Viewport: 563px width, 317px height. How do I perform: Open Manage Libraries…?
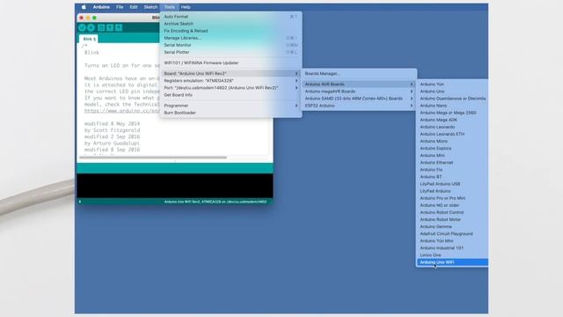230,38
